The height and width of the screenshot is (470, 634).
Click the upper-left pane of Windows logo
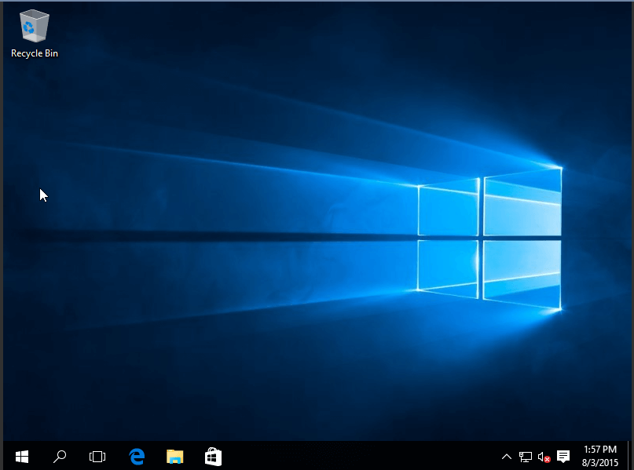[x=449, y=209]
